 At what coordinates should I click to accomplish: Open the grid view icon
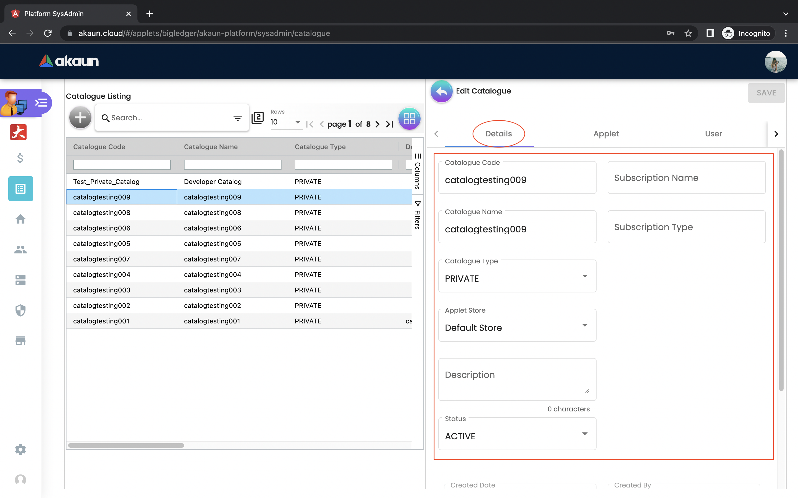coord(409,119)
